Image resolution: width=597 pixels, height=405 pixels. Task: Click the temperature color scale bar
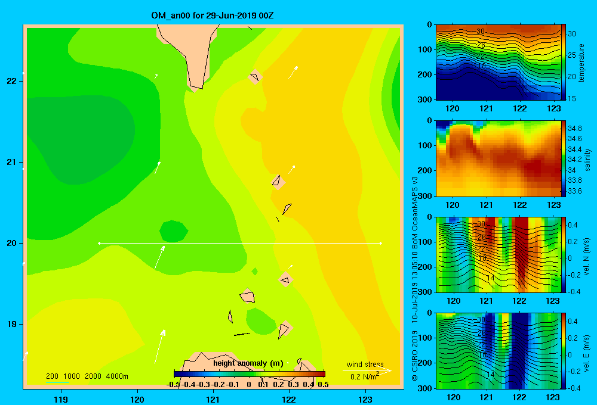tap(564, 63)
